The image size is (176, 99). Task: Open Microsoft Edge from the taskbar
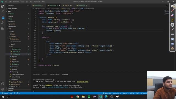pos(106,97)
